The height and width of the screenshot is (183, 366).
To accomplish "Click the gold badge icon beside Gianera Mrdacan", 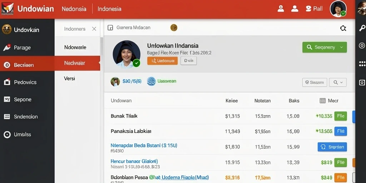I will 174,28.
